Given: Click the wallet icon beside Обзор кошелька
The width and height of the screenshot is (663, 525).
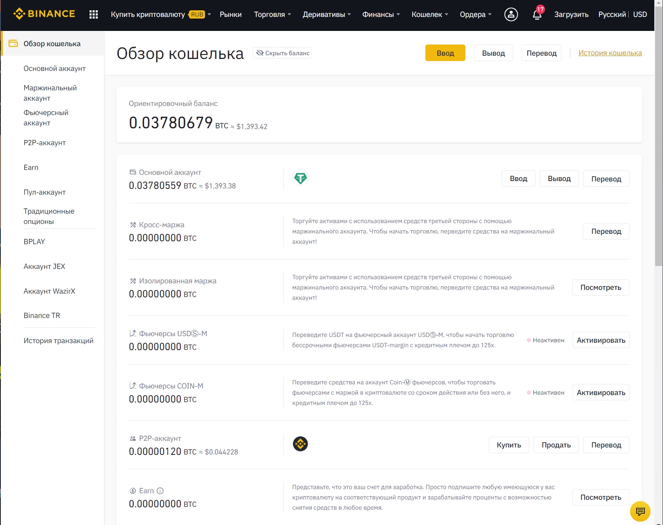Looking at the screenshot, I should 13,43.
